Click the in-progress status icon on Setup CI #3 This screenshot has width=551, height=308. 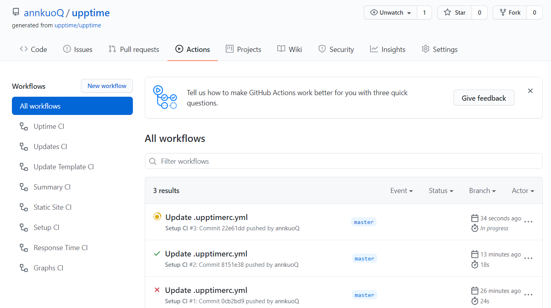(x=157, y=216)
